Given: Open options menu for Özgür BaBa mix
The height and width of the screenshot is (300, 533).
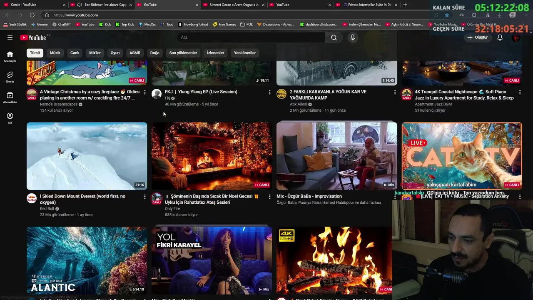Looking at the screenshot, I should pyautogui.click(x=395, y=197).
